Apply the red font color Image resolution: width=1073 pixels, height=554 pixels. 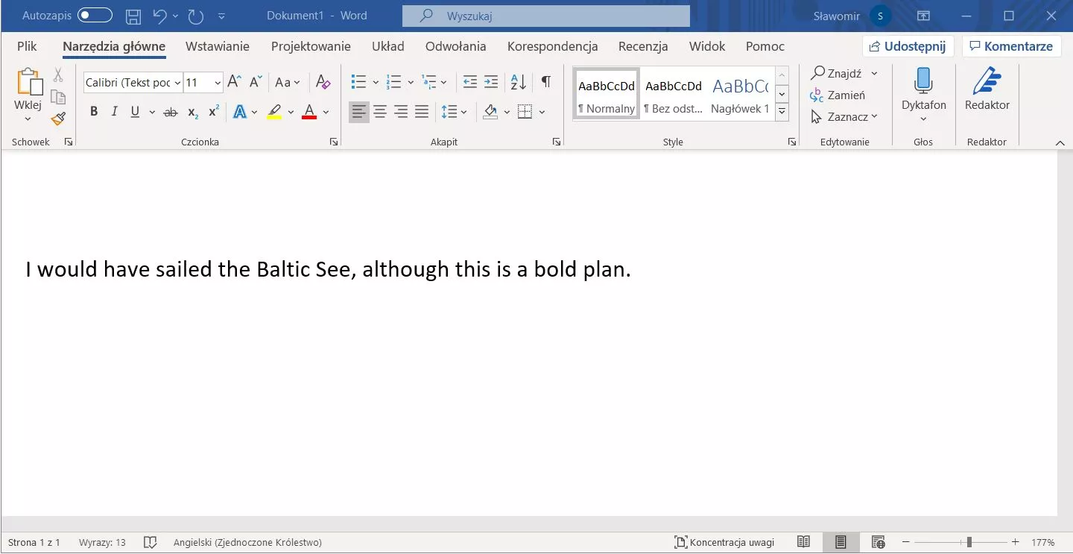tap(309, 112)
